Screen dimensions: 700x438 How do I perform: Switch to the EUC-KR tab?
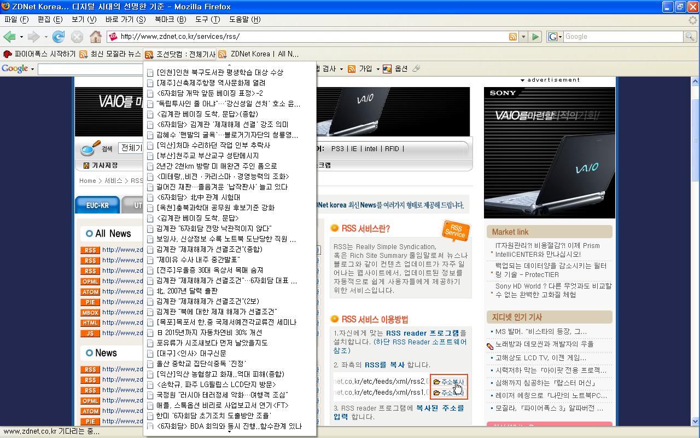(x=97, y=205)
